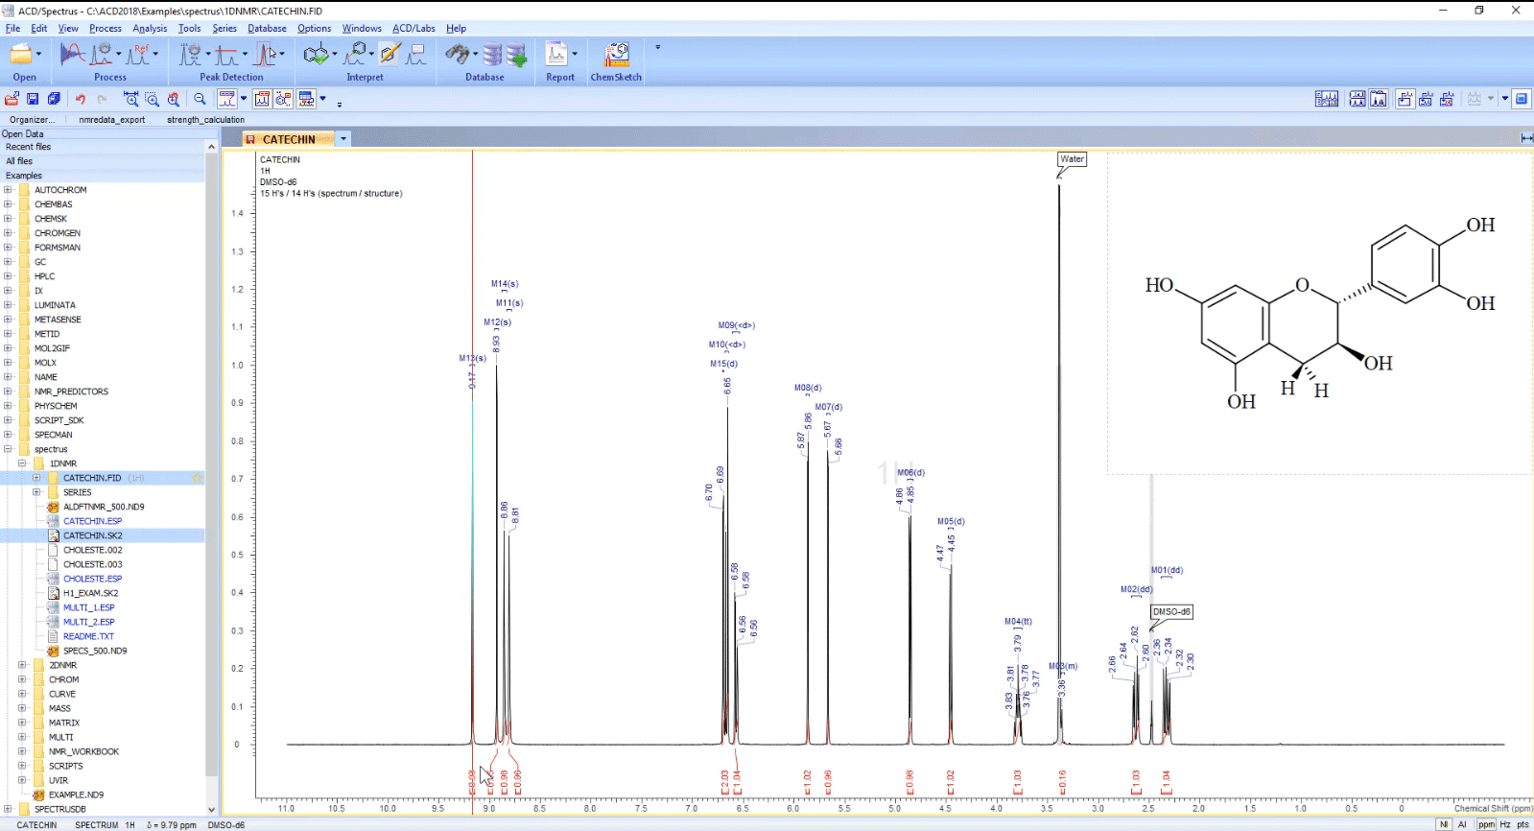Switch axis units to Hz
Viewport: 1534px width, 831px height.
coord(1505,824)
